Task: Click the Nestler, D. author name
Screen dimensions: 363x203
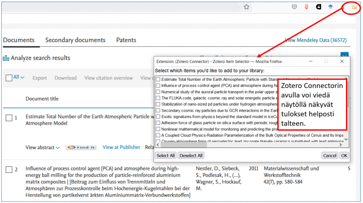Action: 207,168
